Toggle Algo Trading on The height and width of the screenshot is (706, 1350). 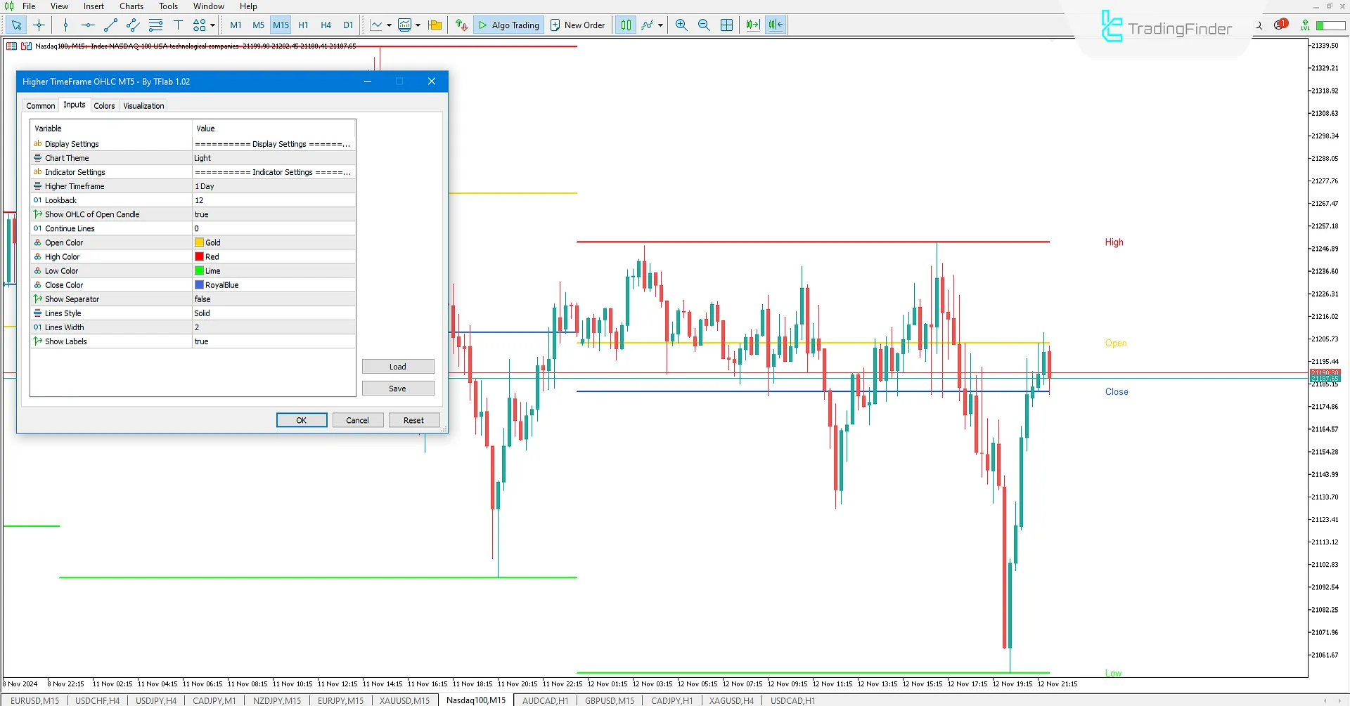pos(508,25)
